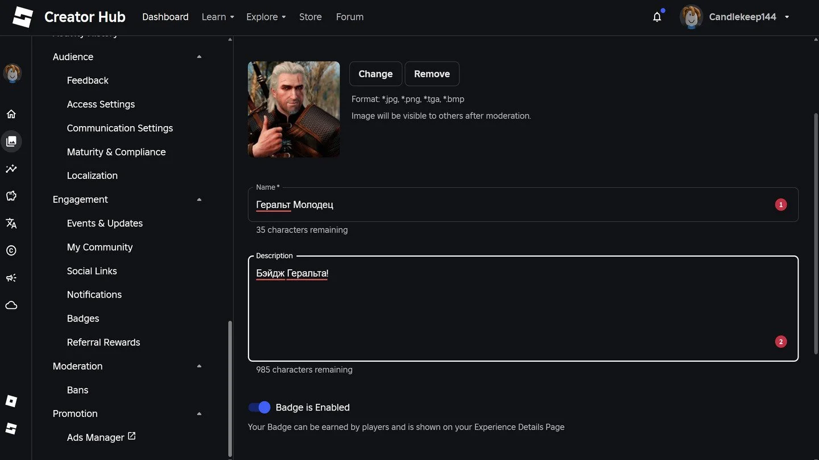Click the Creator Hub title text
This screenshot has width=819, height=460.
pyautogui.click(x=85, y=17)
